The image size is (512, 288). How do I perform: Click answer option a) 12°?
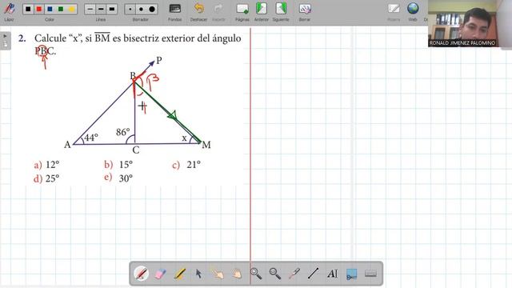tap(46, 165)
